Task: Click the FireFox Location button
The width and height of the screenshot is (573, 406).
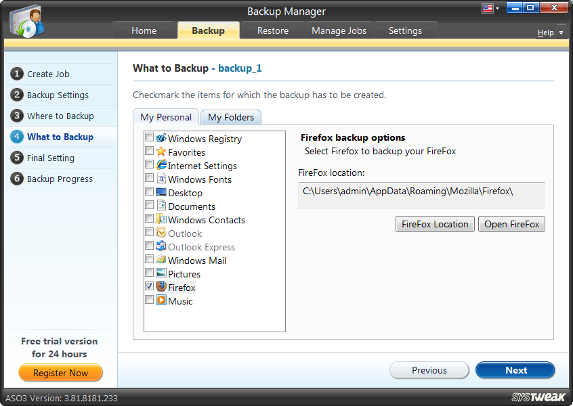Action: coord(435,224)
